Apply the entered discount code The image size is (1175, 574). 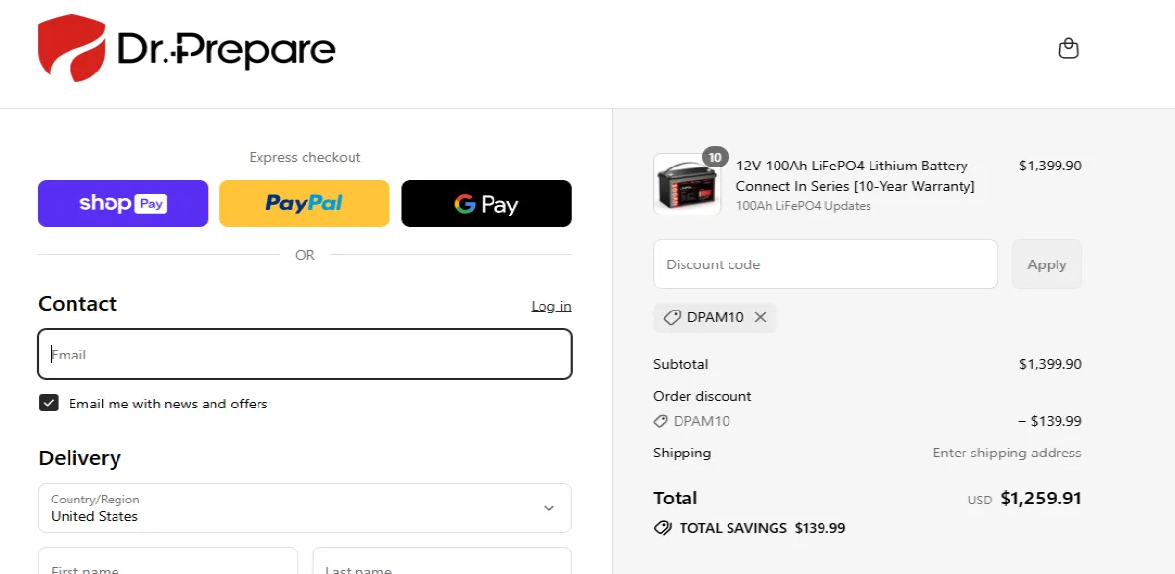(1047, 263)
